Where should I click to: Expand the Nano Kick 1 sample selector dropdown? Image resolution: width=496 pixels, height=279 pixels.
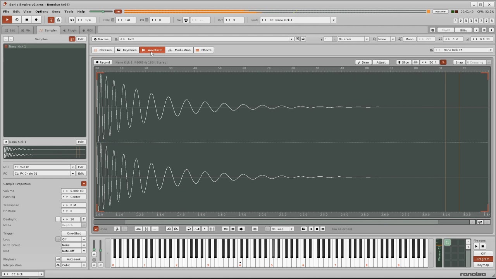tap(491, 50)
